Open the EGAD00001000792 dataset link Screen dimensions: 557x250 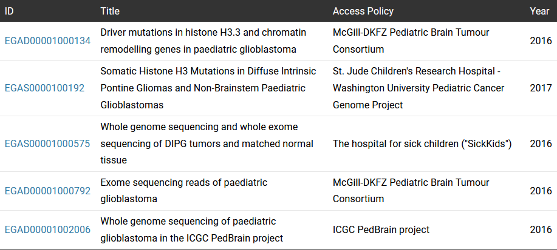tap(47, 191)
